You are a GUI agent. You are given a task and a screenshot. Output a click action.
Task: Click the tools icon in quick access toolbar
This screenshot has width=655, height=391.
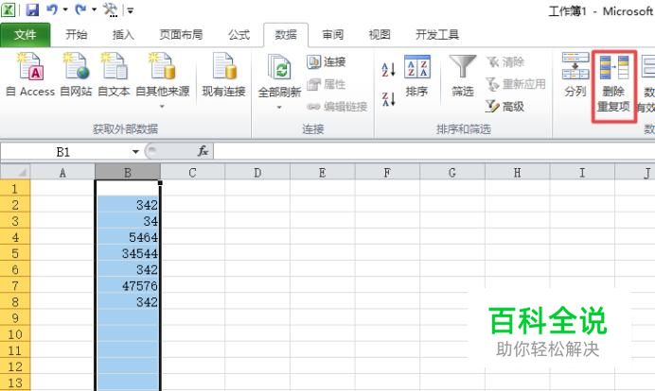(x=111, y=9)
